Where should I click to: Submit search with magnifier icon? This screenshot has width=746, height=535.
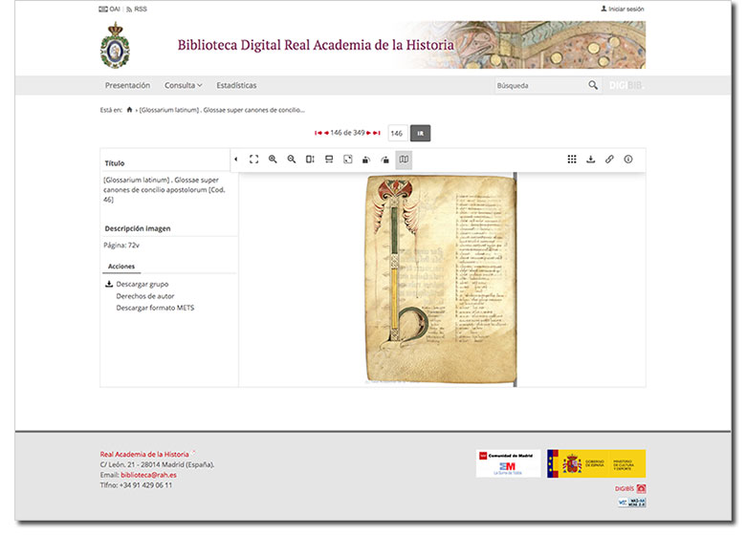593,85
